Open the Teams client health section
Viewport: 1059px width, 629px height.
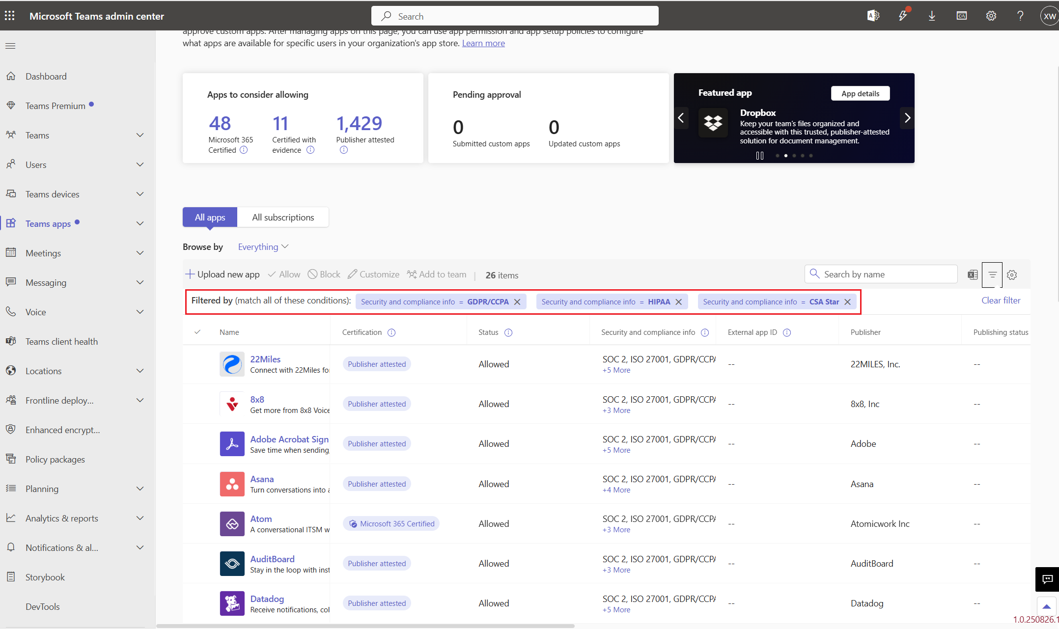(61, 341)
